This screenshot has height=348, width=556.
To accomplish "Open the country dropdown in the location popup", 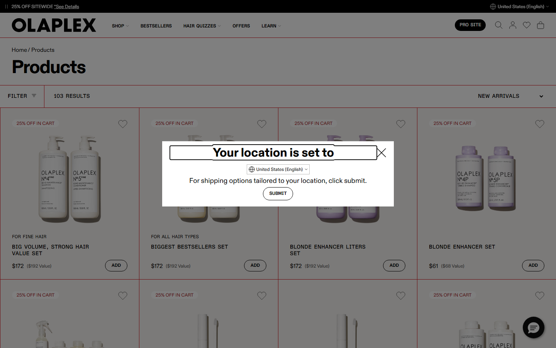I will pos(278,169).
